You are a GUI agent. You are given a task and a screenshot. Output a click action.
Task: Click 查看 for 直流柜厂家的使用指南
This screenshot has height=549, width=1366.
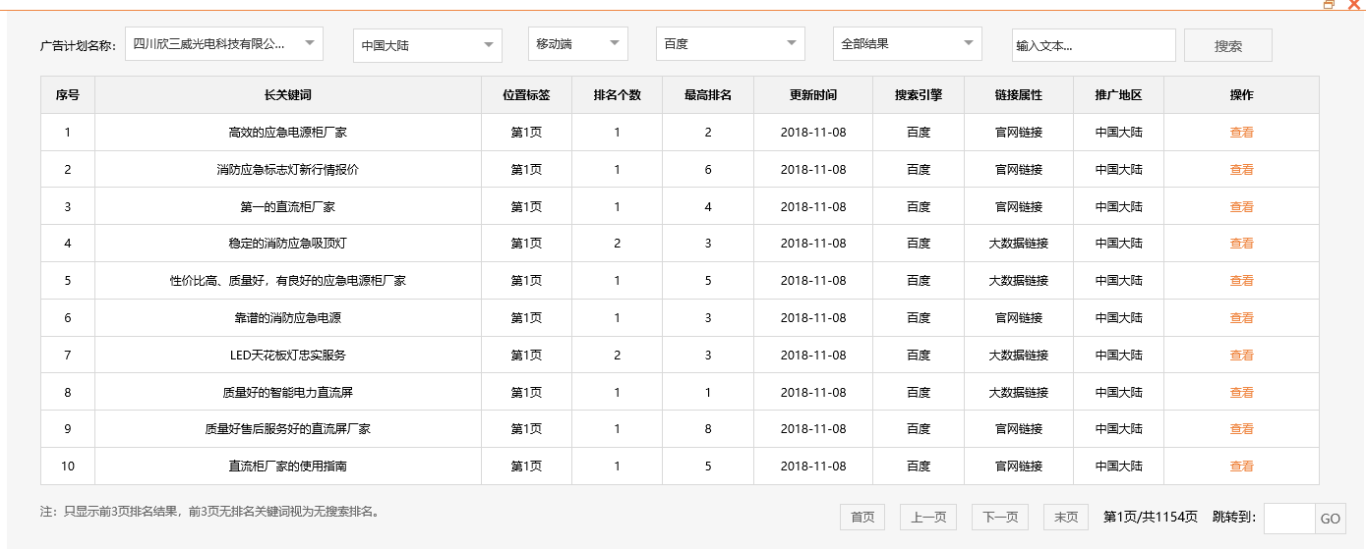[x=1241, y=467]
